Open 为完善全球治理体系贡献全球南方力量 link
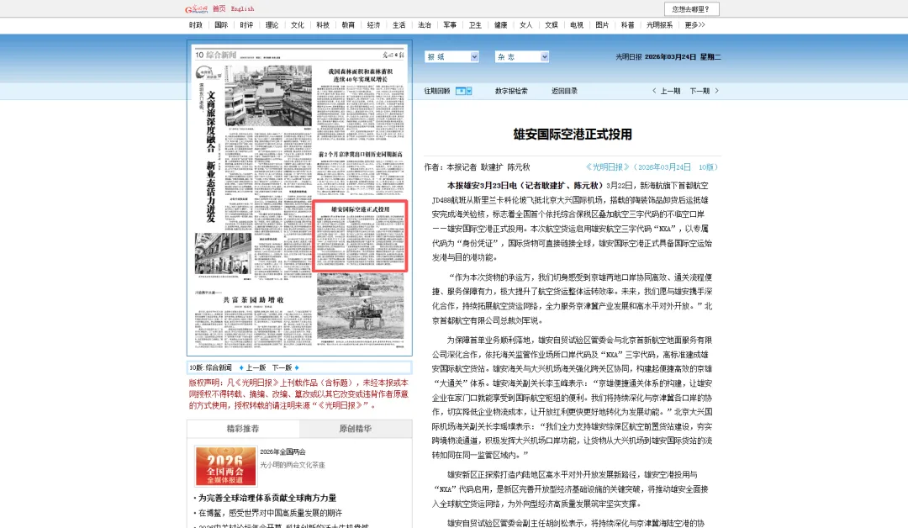Screen dimensions: 908x528 [x=267, y=498]
